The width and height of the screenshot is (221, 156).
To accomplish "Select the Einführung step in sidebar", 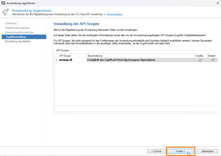I will [x=11, y=23].
